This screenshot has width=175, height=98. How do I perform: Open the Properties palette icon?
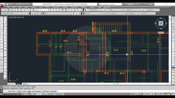tap(63, 10)
